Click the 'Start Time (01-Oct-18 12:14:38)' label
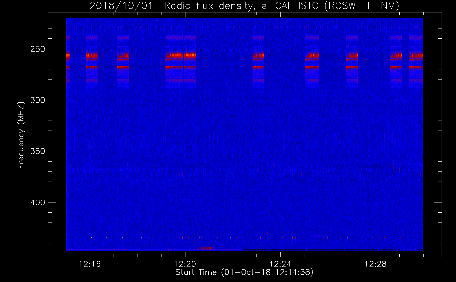 click(244, 272)
